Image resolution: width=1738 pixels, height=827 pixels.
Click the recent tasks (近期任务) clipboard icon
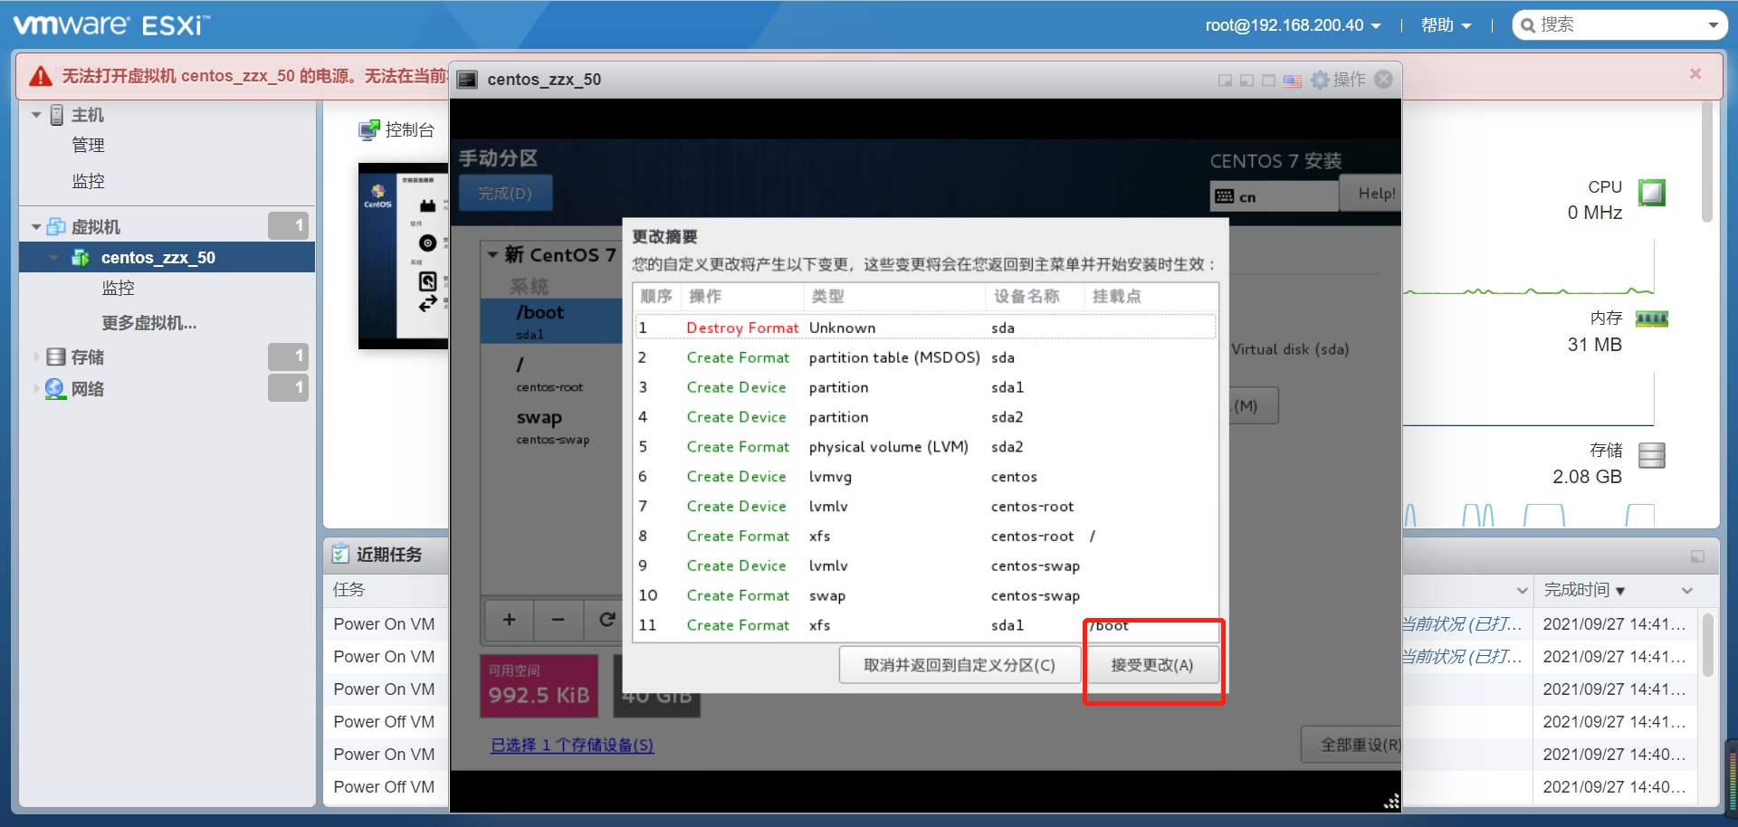340,554
